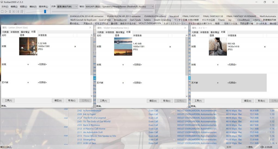
Task: Add back cover (封底) in Violet Snow dialog
Action: (123, 65)
